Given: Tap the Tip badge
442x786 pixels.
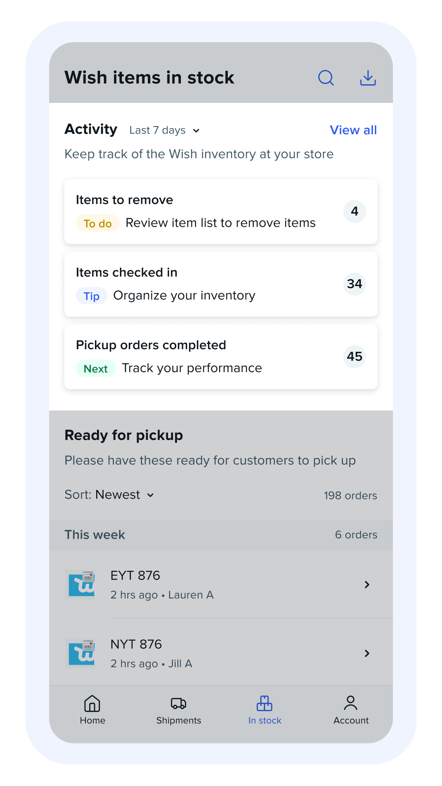Looking at the screenshot, I should coord(92,296).
